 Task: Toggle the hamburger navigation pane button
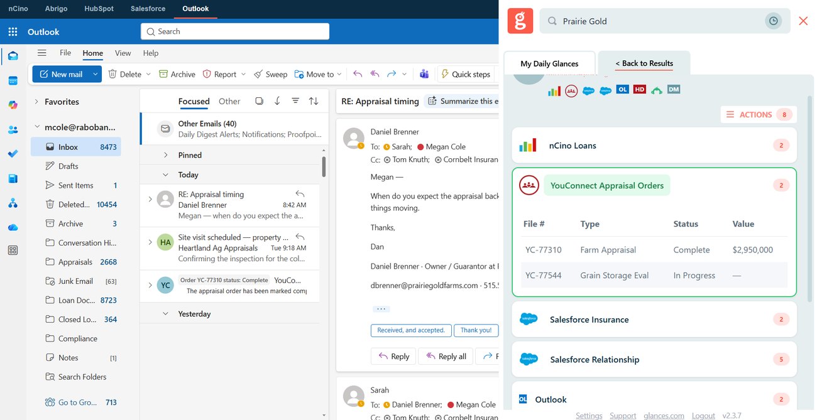tap(41, 53)
